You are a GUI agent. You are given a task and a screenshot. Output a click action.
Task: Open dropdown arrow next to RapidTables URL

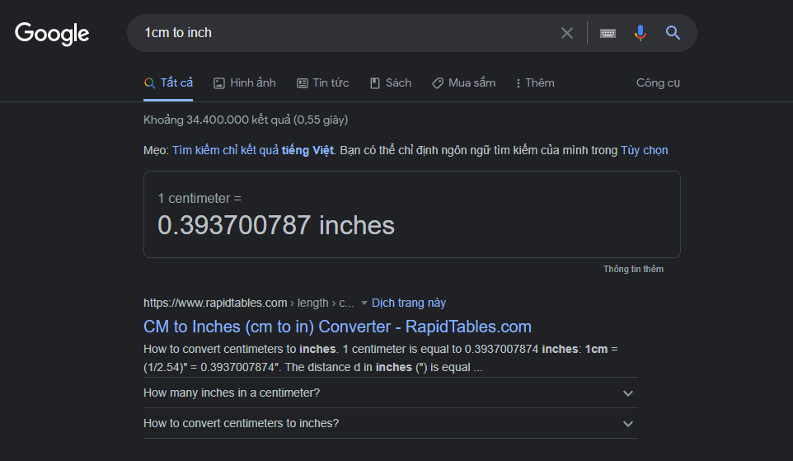(364, 303)
